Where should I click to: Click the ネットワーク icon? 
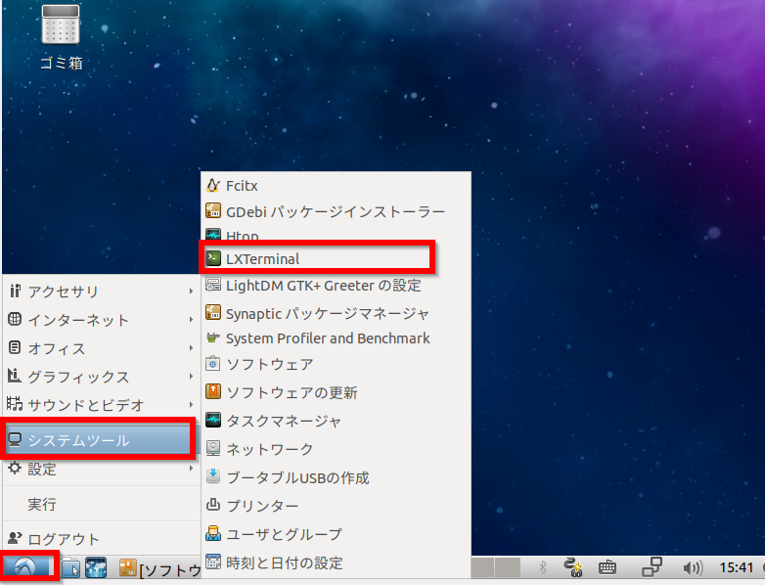(212, 448)
